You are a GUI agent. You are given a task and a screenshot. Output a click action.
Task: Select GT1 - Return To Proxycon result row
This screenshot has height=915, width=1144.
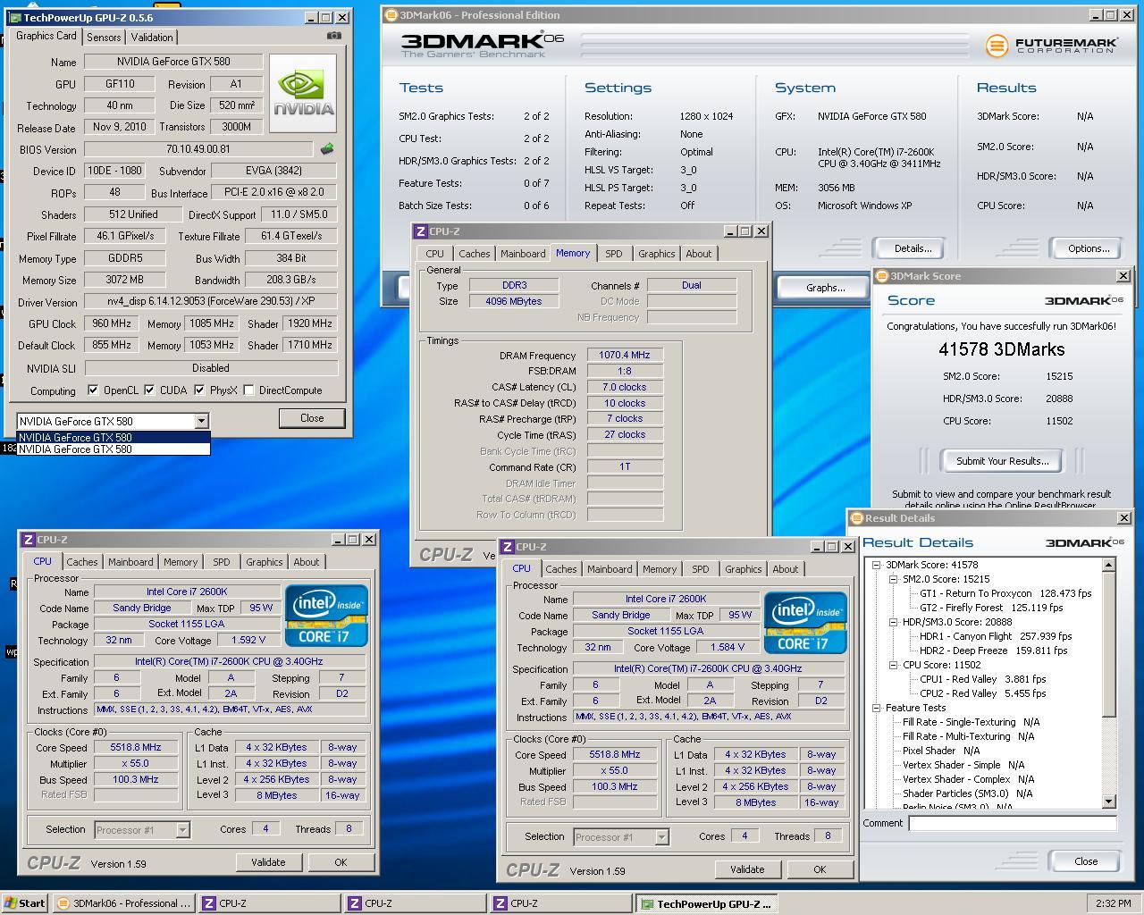pos(1005,593)
